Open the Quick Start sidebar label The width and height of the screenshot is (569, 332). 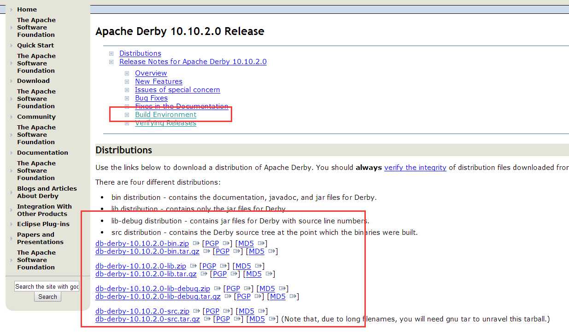tap(35, 45)
